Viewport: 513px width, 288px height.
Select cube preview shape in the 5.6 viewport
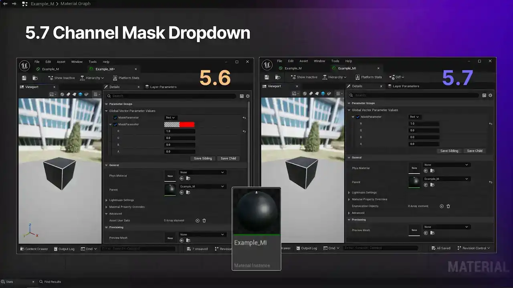click(x=80, y=94)
